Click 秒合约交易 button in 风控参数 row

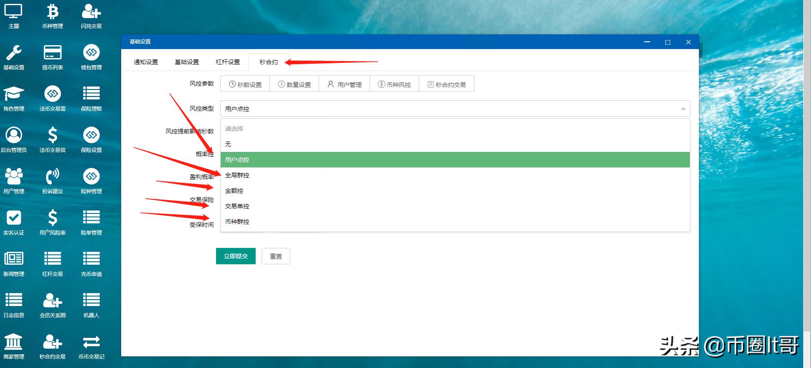(x=447, y=84)
